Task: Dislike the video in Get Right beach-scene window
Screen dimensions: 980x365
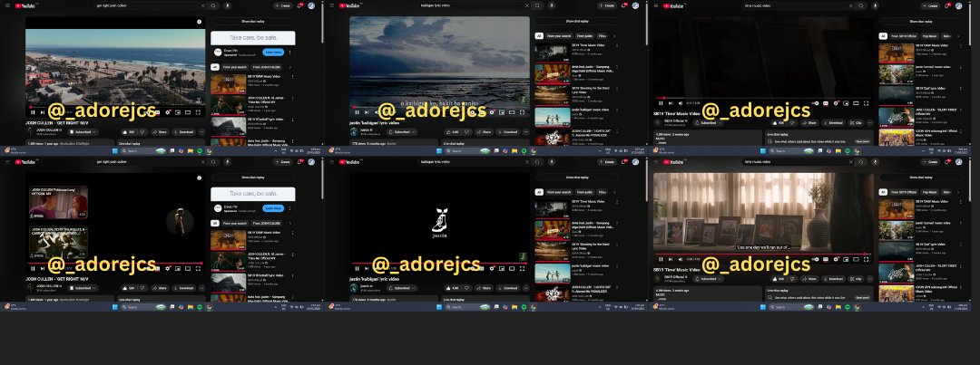Action: [142, 131]
